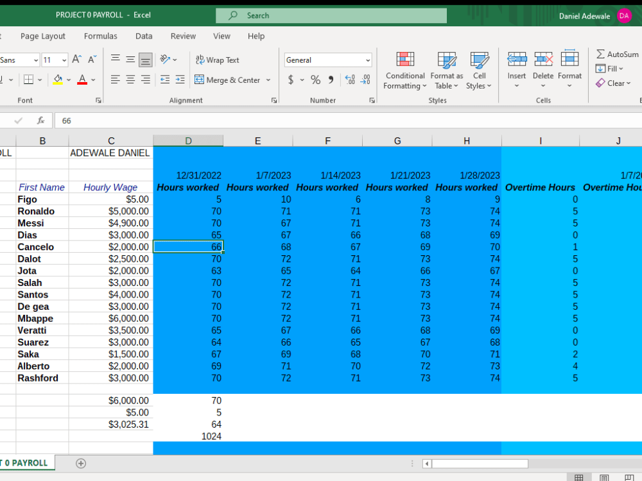Select the 1024 total cell

(188, 436)
